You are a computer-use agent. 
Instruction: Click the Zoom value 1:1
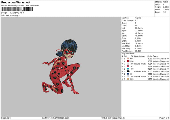pos(164,12)
